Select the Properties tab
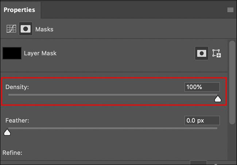The width and height of the screenshot is (237, 165). coord(20,9)
